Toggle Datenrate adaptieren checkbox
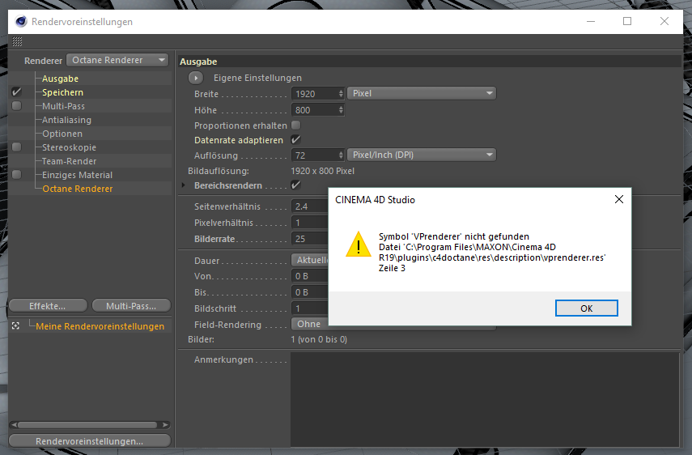692x455 pixels. [x=295, y=139]
